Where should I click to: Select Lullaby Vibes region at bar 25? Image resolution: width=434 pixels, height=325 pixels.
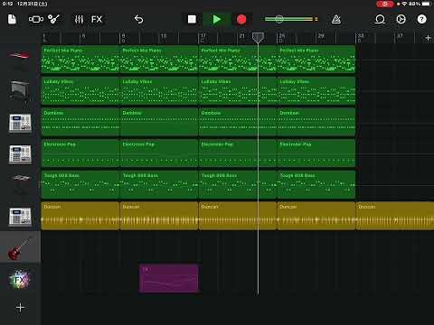[316, 90]
